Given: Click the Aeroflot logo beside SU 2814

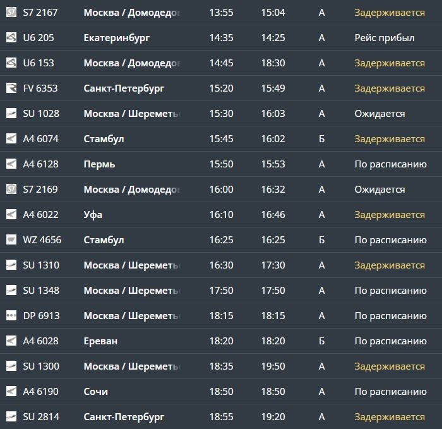Looking at the screenshot, I should (x=11, y=416).
